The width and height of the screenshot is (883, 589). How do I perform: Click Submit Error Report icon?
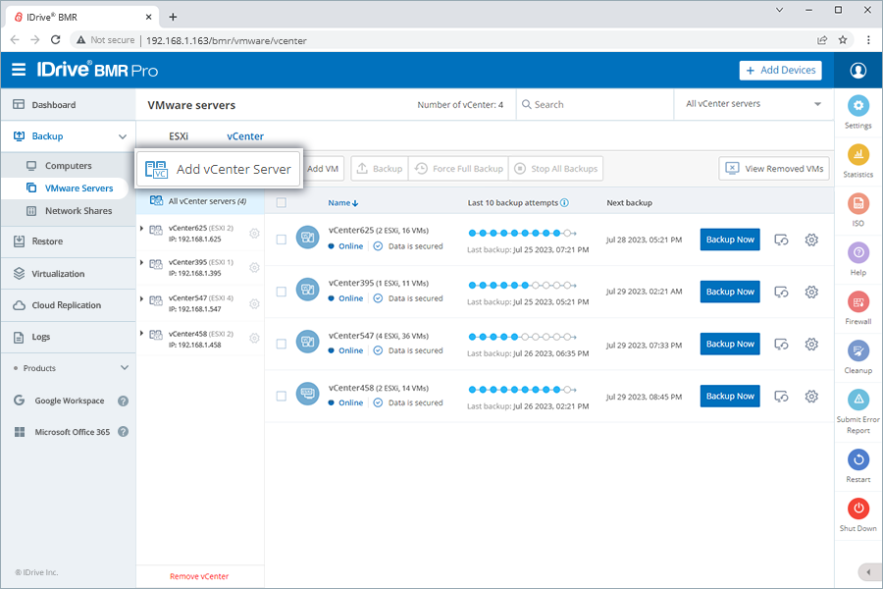tap(857, 400)
